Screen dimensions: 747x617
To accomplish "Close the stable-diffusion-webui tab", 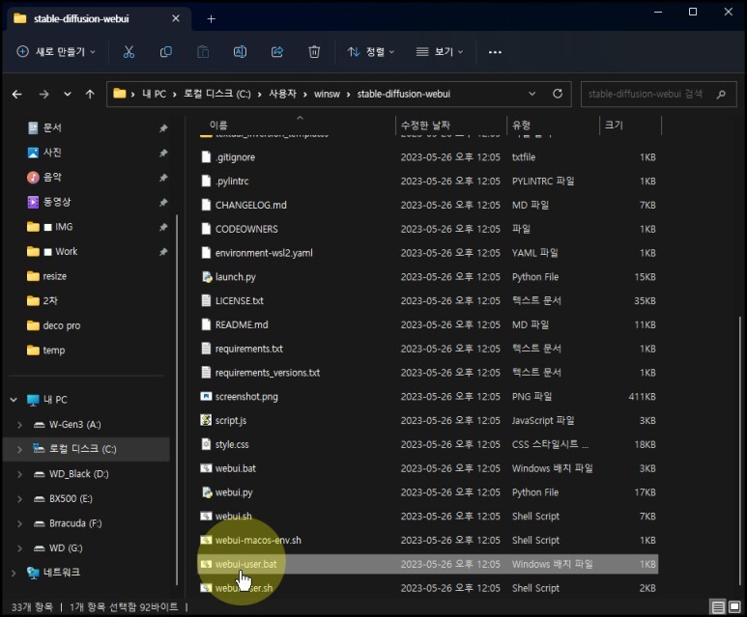I will (176, 18).
